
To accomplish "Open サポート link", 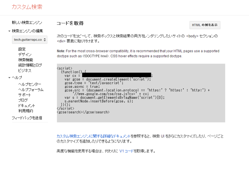I will coord(25,95).
